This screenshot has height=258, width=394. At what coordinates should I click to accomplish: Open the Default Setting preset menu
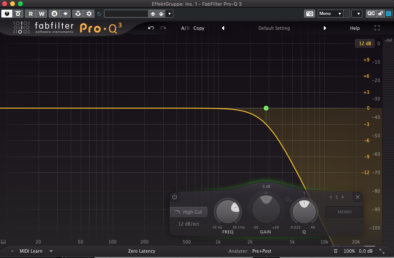(x=274, y=28)
